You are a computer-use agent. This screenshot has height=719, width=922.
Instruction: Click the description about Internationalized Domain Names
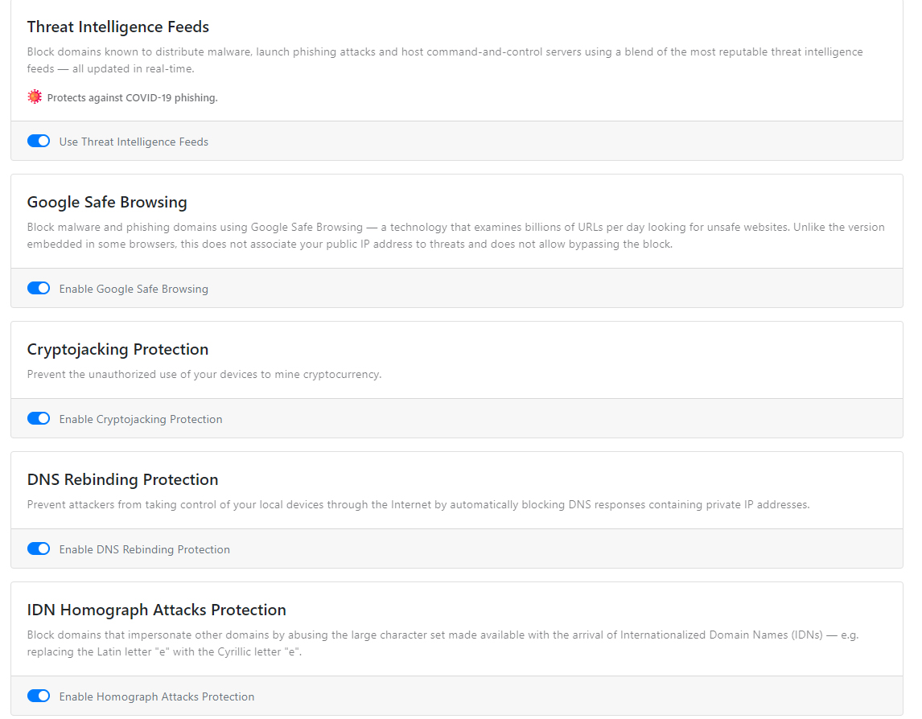tap(442, 643)
